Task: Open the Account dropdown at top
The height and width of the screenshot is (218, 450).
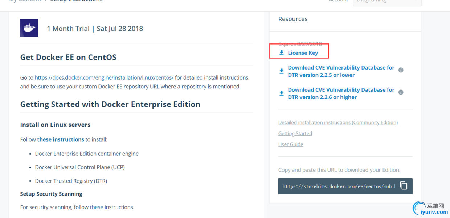Action: click(x=387, y=2)
